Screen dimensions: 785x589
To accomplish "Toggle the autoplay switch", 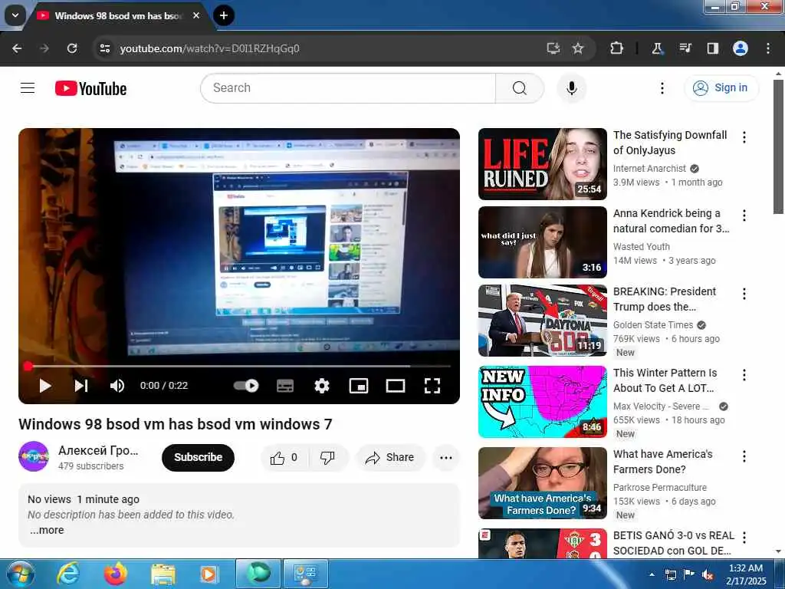I will [246, 386].
